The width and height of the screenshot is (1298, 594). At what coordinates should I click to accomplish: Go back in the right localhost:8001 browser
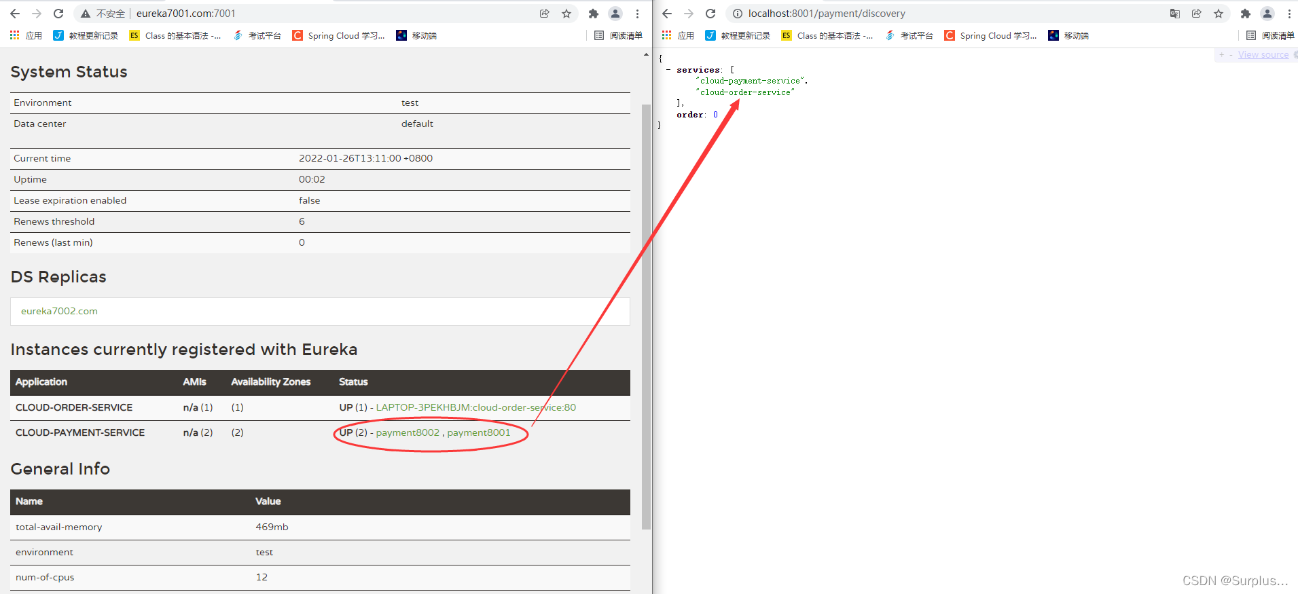coord(667,14)
